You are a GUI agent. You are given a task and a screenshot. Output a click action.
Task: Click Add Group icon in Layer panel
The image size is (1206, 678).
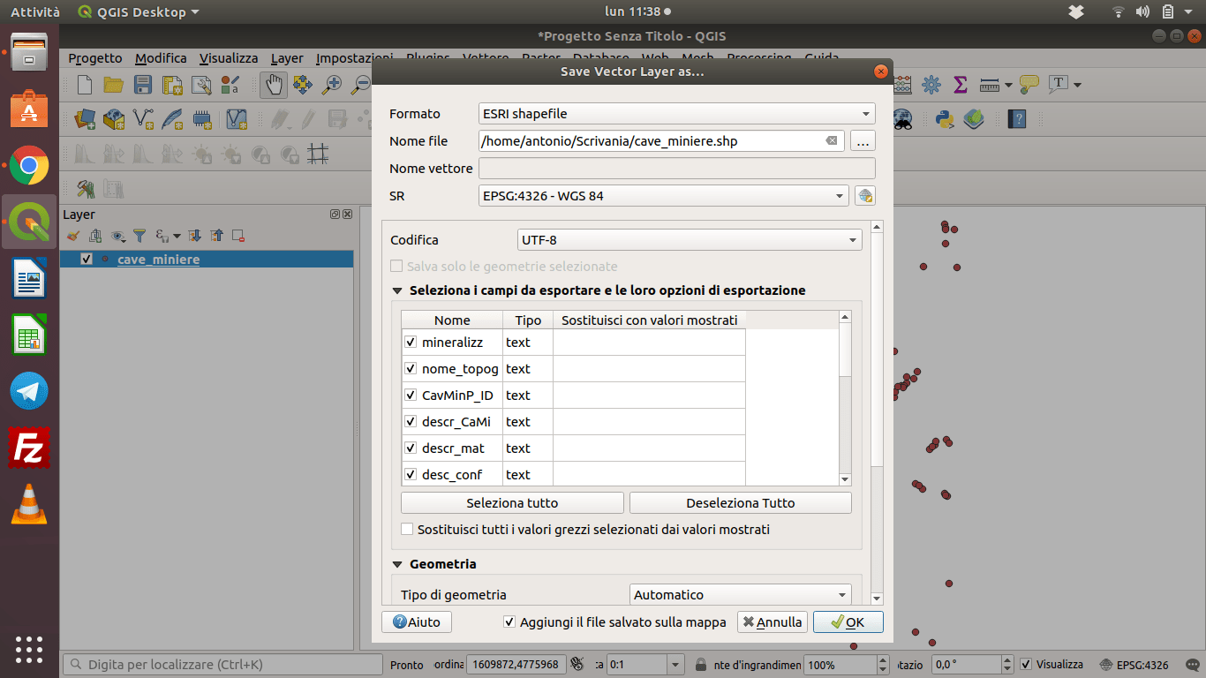(95, 236)
